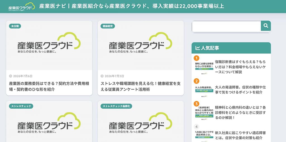Click thumbnail of 復職診断書 popular article
The width and height of the screenshot is (286, 142).
point(204,68)
